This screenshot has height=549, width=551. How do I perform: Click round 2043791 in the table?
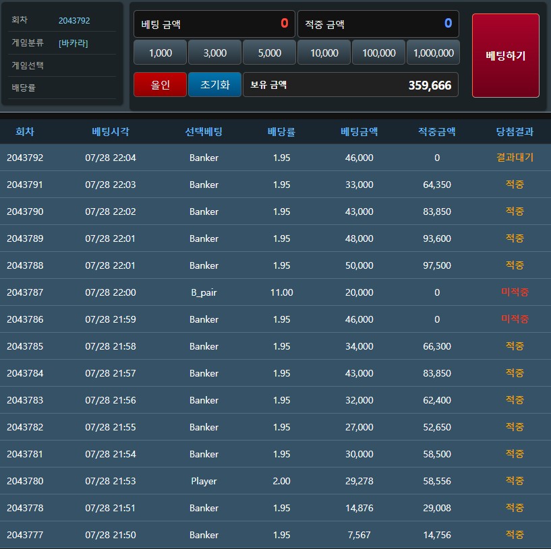click(24, 185)
